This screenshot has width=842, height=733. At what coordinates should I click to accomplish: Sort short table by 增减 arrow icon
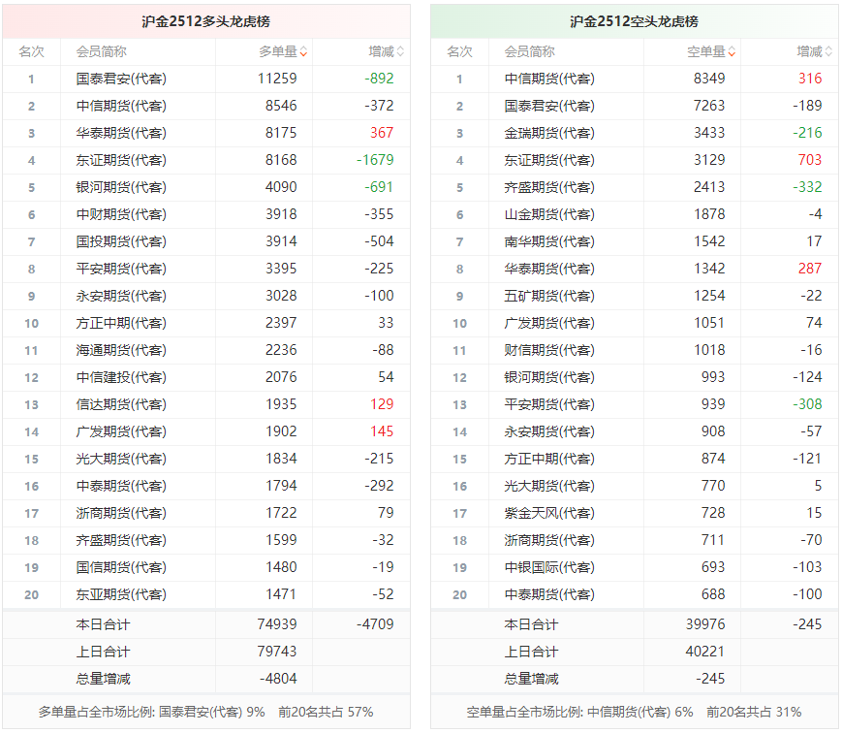pyautogui.click(x=828, y=52)
